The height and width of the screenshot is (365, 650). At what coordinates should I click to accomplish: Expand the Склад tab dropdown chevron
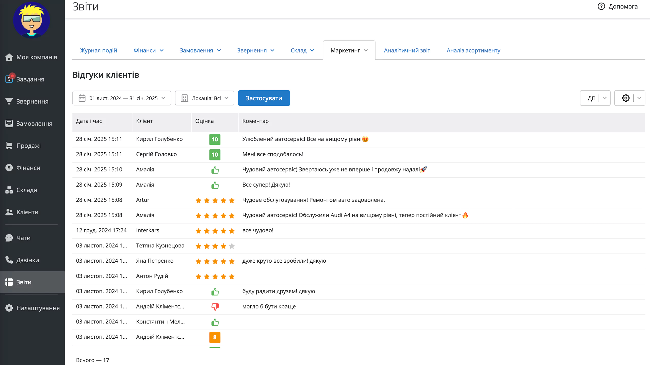pos(312,50)
